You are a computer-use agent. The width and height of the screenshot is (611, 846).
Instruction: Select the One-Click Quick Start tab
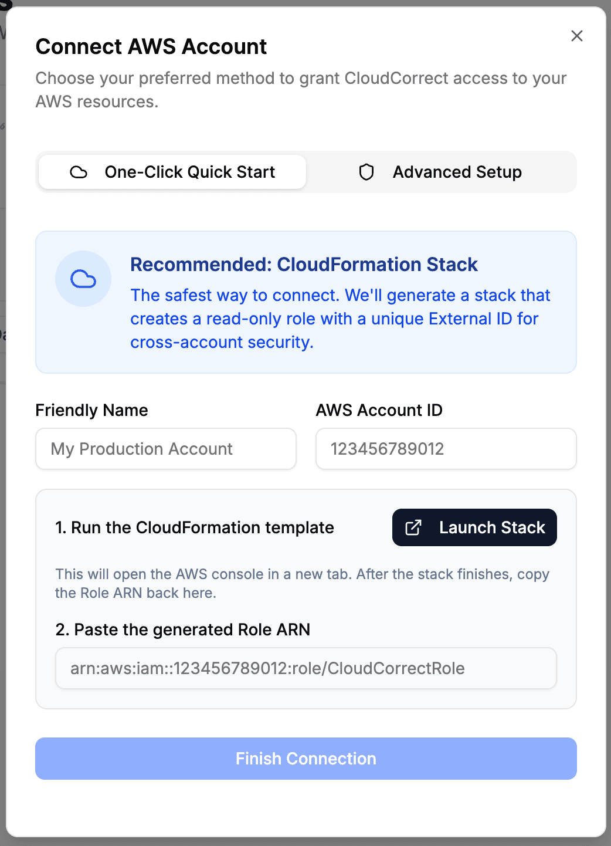tap(172, 172)
